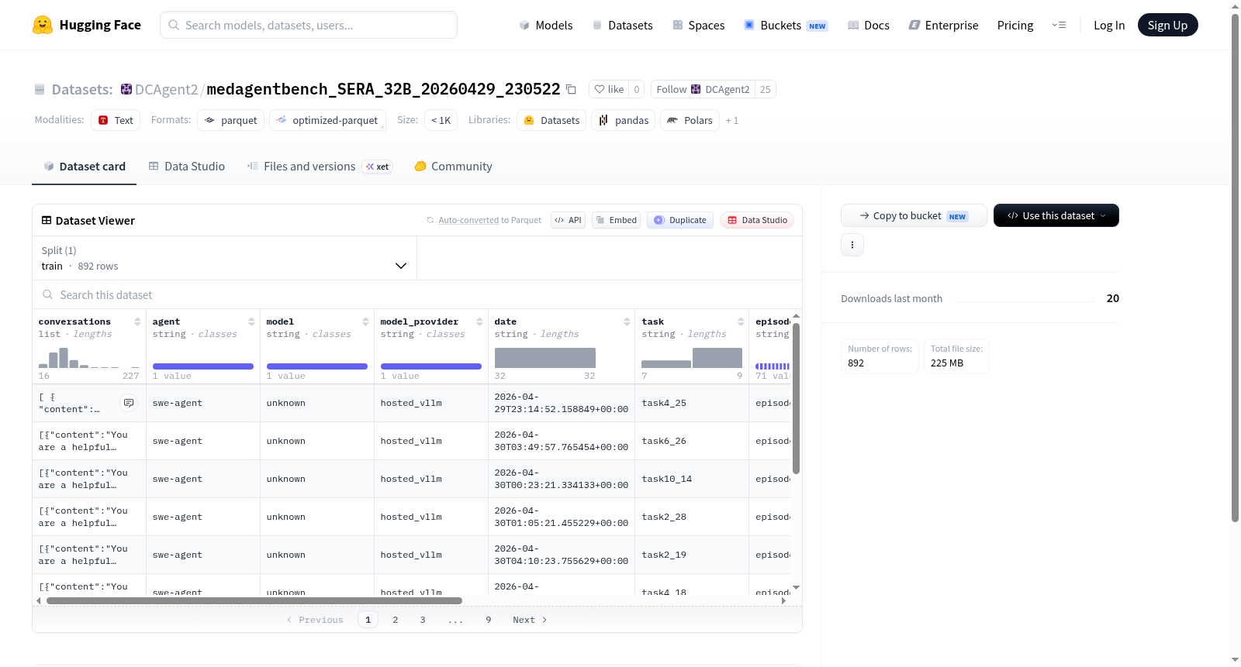Select the pandas library tag
The image size is (1241, 667).
coord(624,120)
